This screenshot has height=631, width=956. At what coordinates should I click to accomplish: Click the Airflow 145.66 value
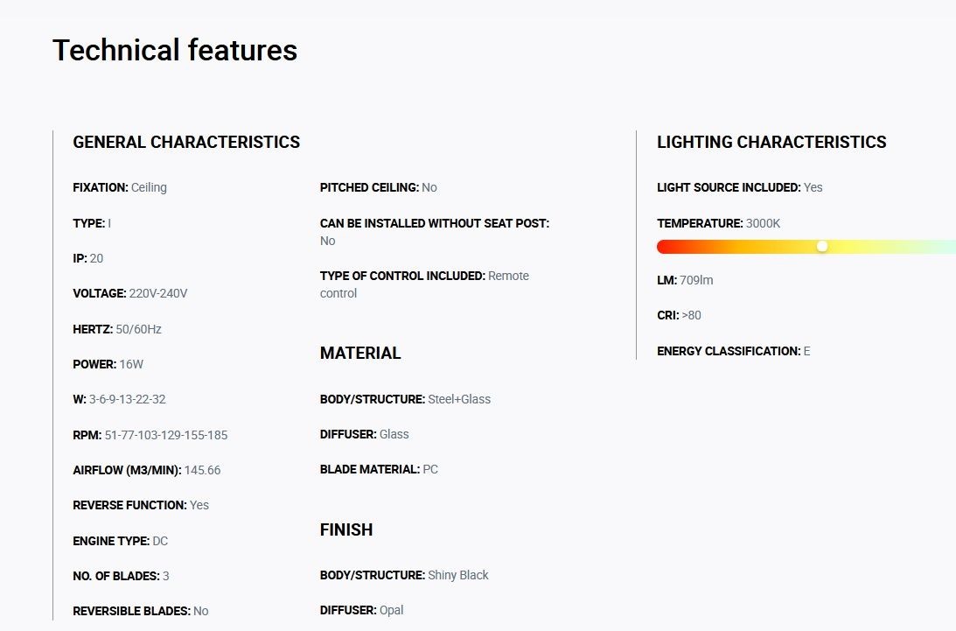tap(202, 471)
